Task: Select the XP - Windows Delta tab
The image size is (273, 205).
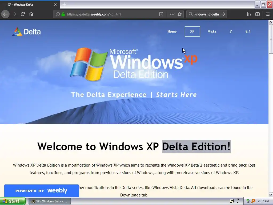Action: [30, 5]
